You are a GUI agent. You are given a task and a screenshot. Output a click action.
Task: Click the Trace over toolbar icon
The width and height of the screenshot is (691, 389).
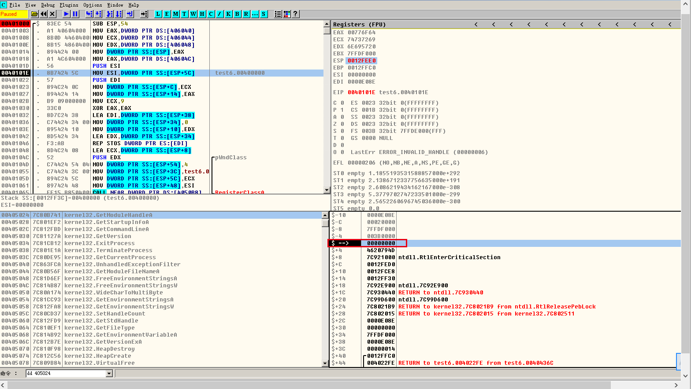click(x=119, y=14)
